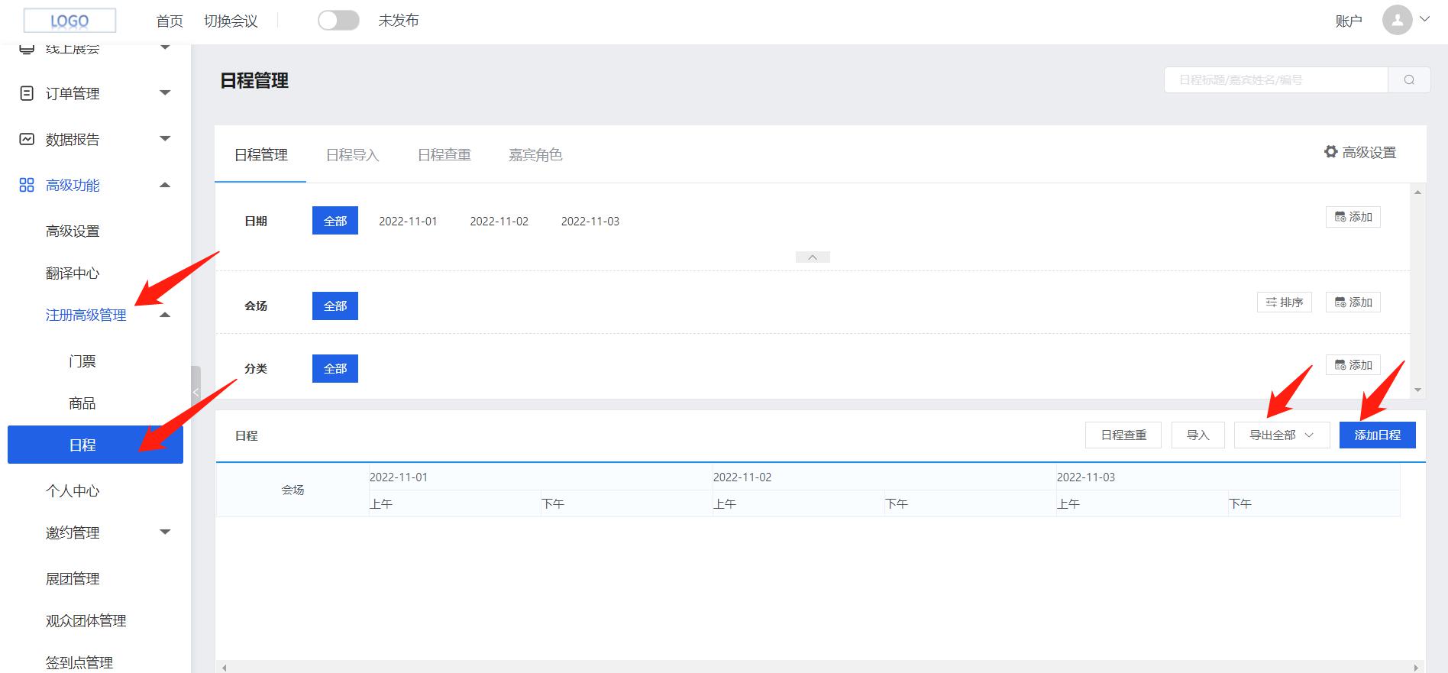Viewport: 1448px width, 673px height.
Task: Switch to the 日程管理 tab
Action: [261, 155]
